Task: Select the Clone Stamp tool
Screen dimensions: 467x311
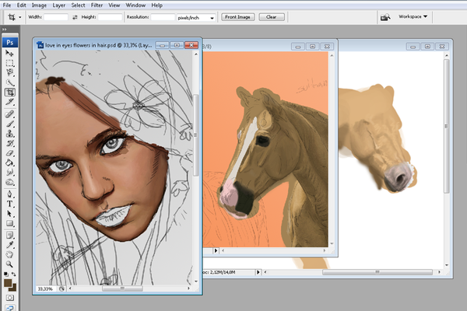Action: 9,134
